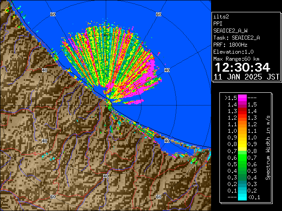Click the '>1.5' legend label
The height and width of the screenshot is (211, 282).
[x=231, y=98]
